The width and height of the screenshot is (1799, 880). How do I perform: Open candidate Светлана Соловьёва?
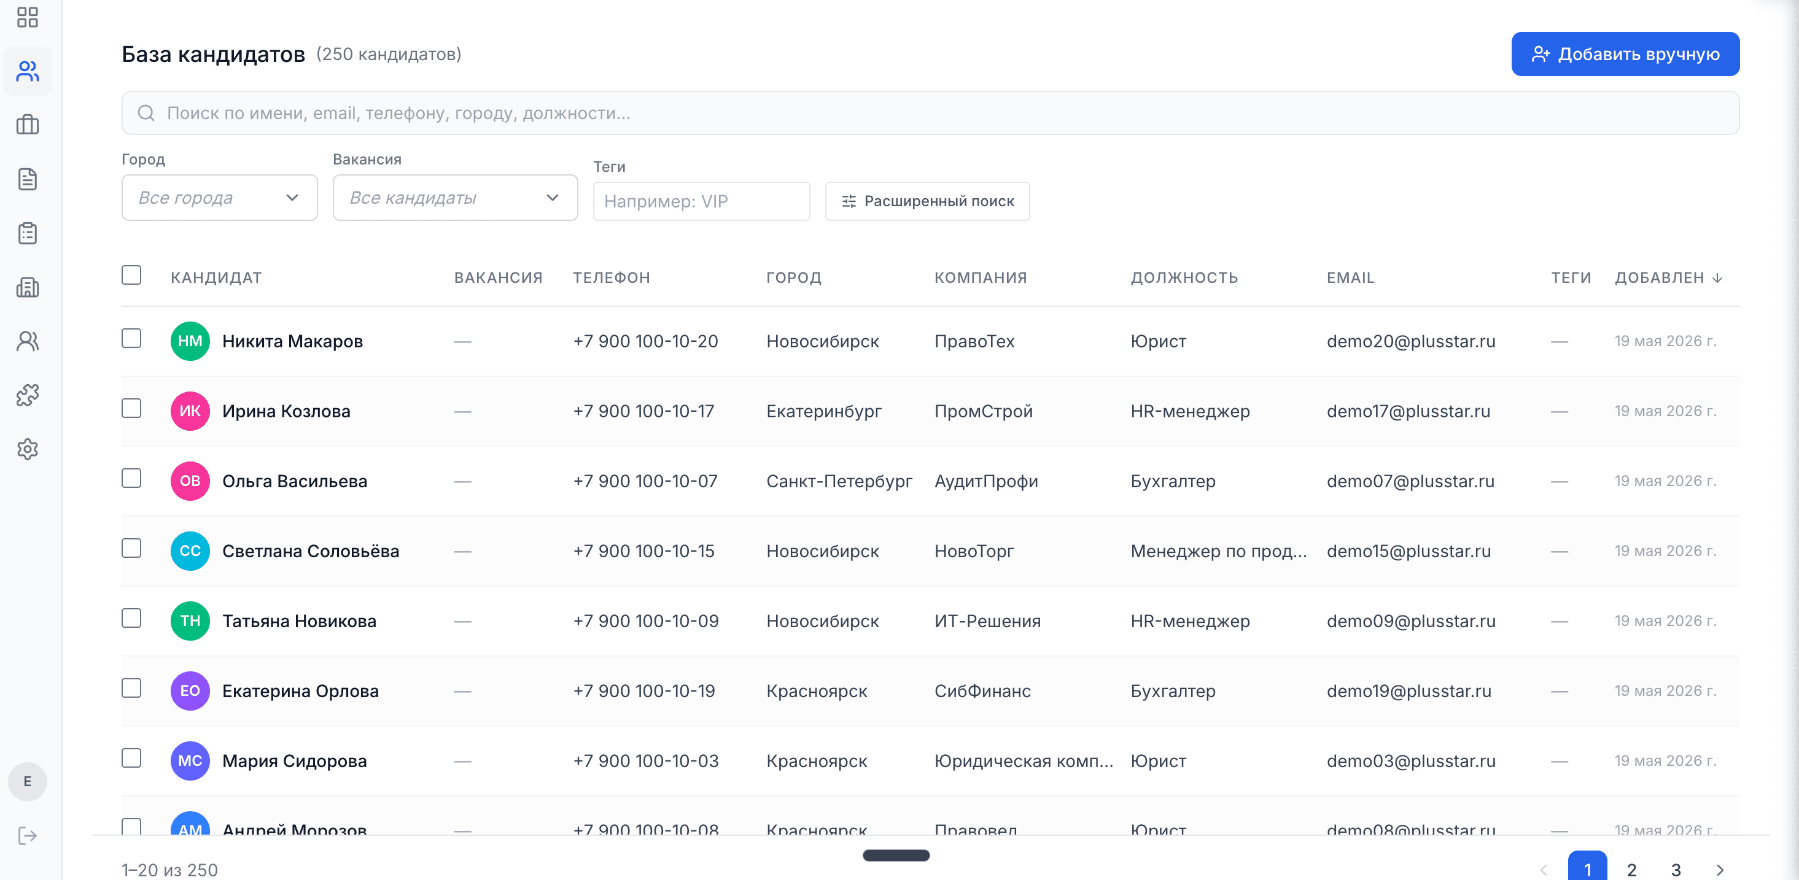311,550
